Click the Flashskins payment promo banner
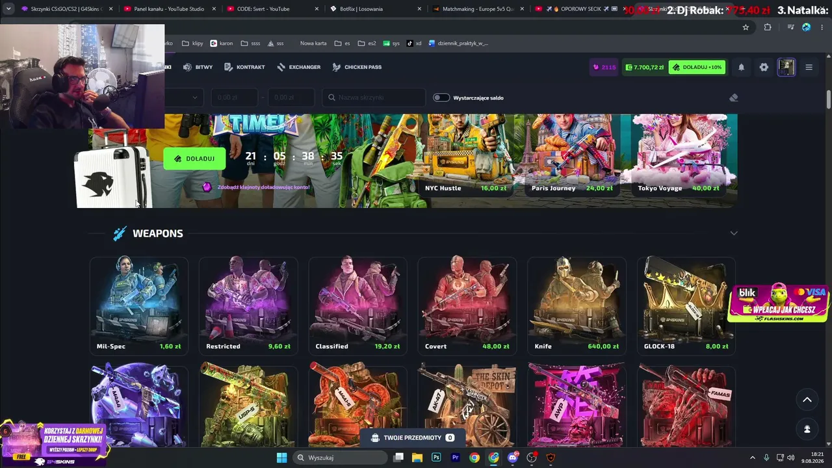Screen dimensions: 832x468 tap(779, 303)
